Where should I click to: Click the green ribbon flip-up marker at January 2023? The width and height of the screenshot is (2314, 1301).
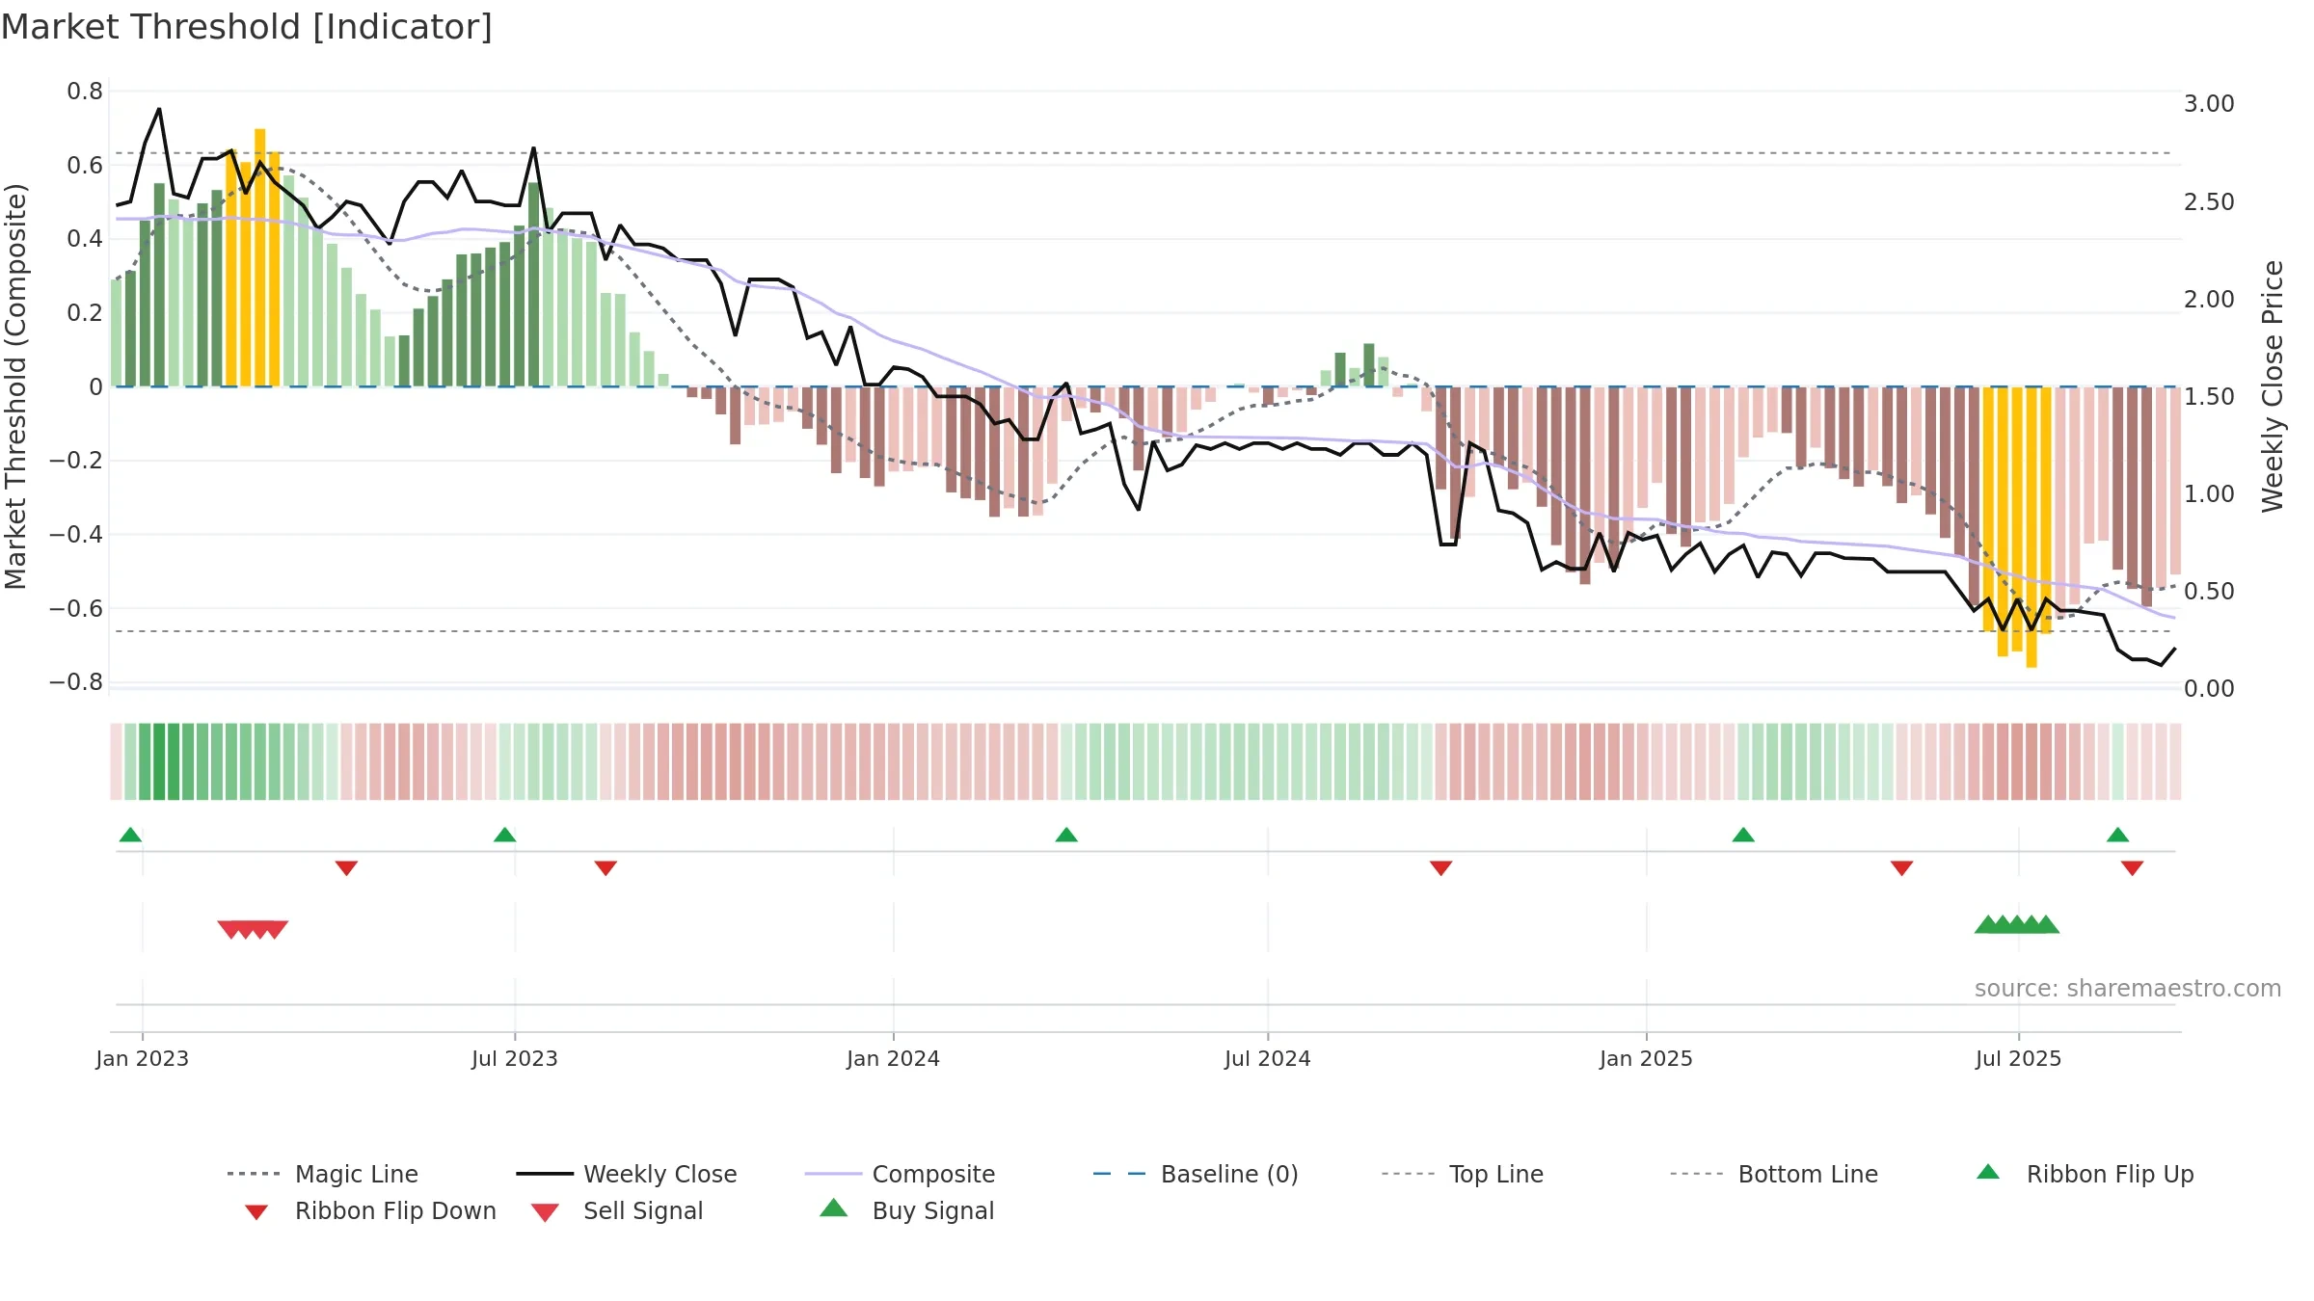(x=130, y=835)
